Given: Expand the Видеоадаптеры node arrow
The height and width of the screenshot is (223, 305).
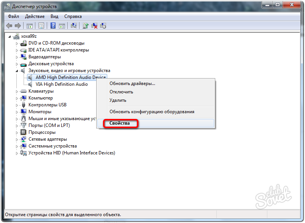Looking at the screenshot, I should [x=17, y=57].
